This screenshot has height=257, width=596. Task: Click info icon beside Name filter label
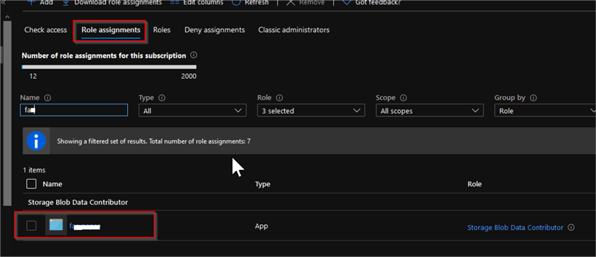tap(48, 98)
